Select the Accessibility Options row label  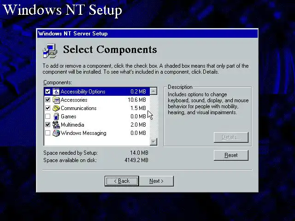coord(83,92)
